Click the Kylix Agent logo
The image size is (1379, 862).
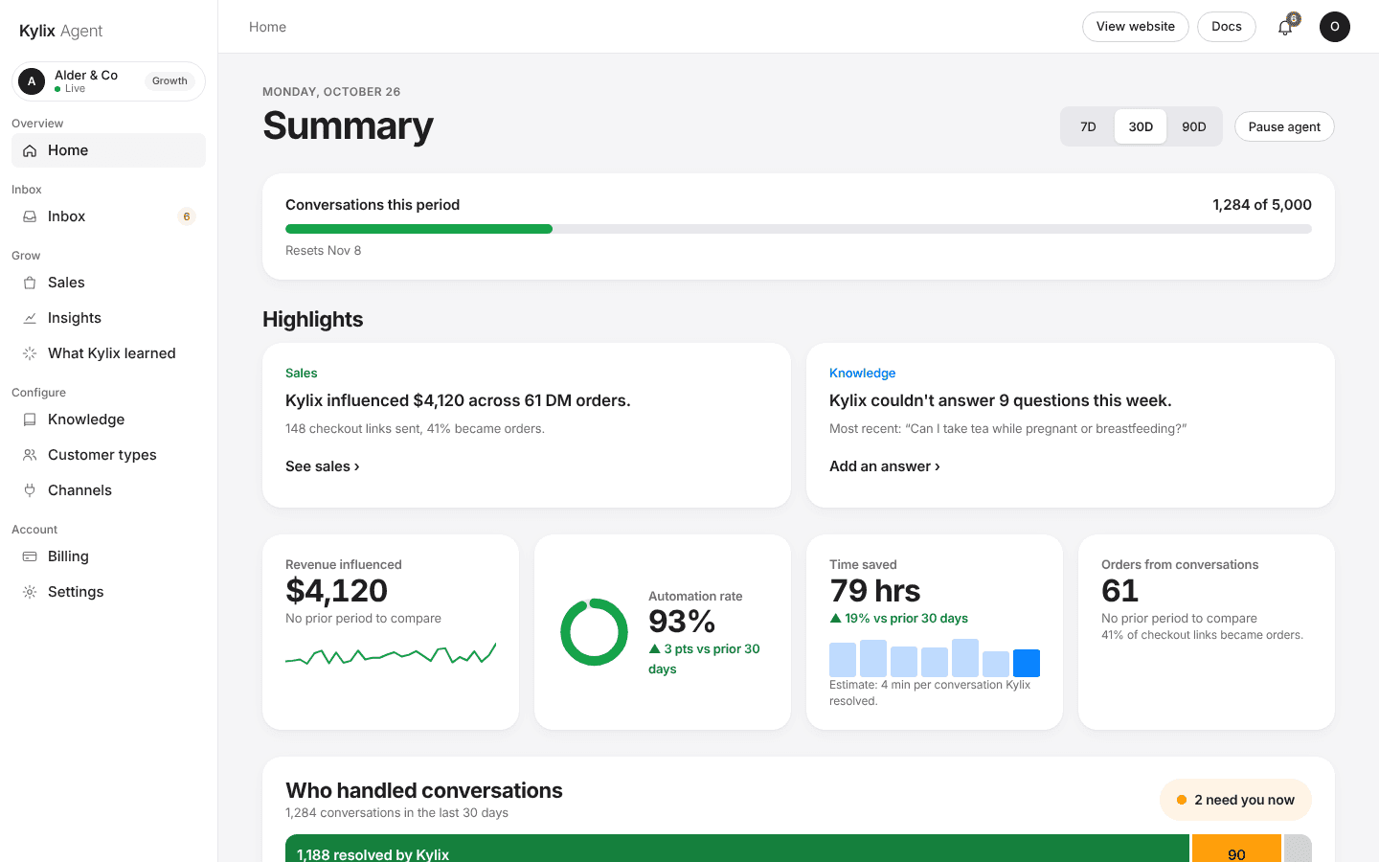60,31
